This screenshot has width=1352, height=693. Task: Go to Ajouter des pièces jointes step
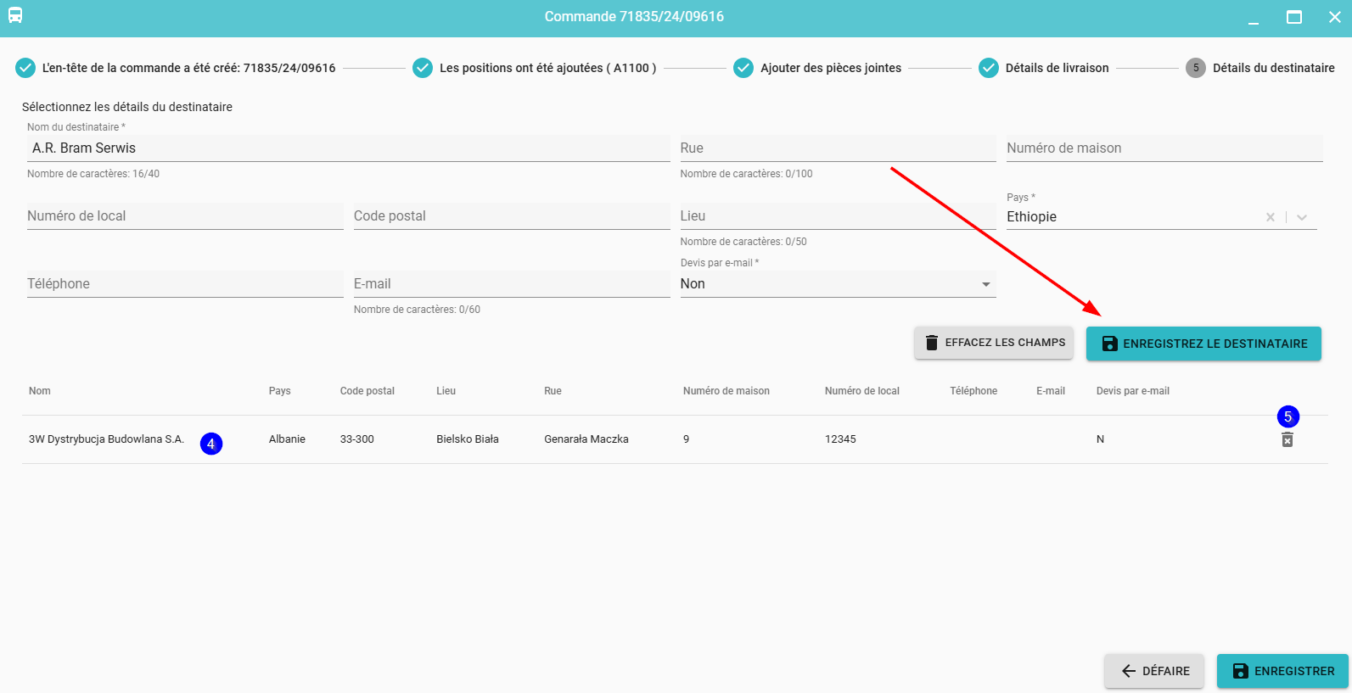pos(830,68)
